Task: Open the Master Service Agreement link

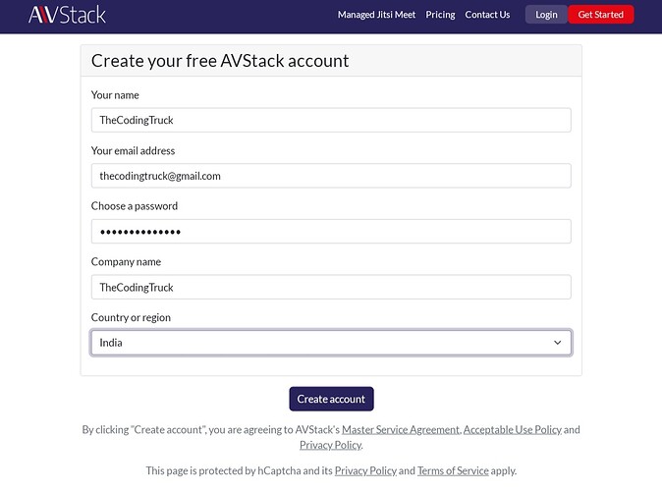Action: [400, 430]
